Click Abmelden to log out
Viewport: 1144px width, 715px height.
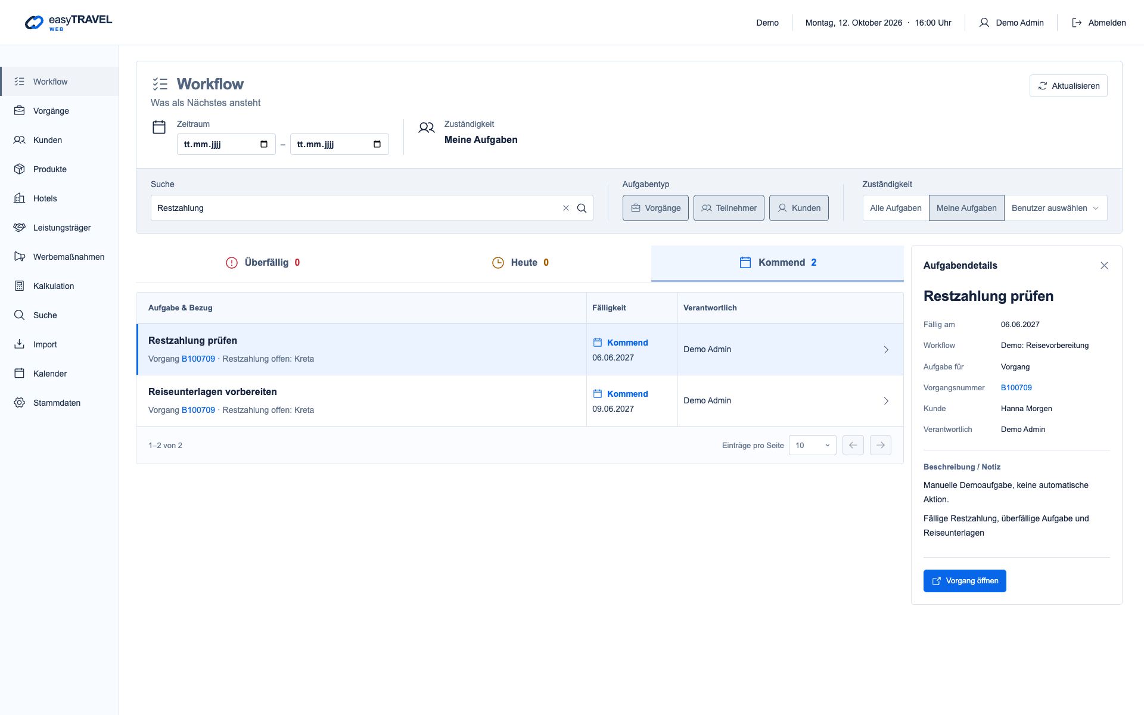coord(1099,23)
